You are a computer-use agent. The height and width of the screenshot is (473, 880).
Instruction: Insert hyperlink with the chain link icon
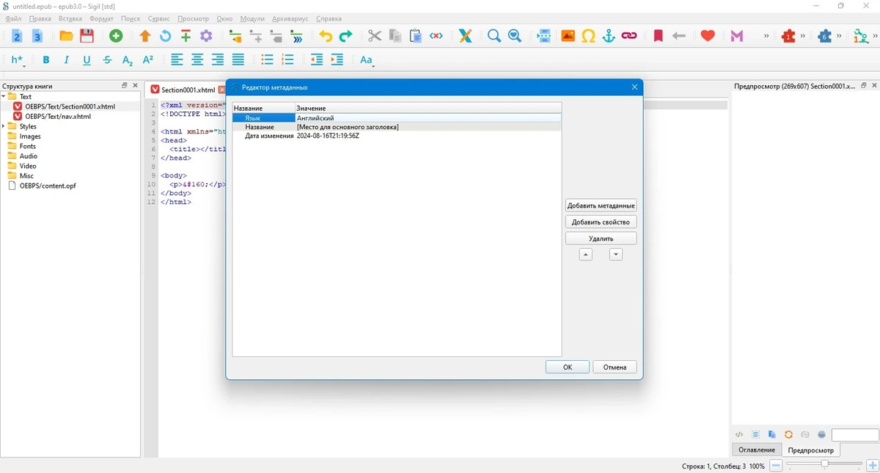629,35
